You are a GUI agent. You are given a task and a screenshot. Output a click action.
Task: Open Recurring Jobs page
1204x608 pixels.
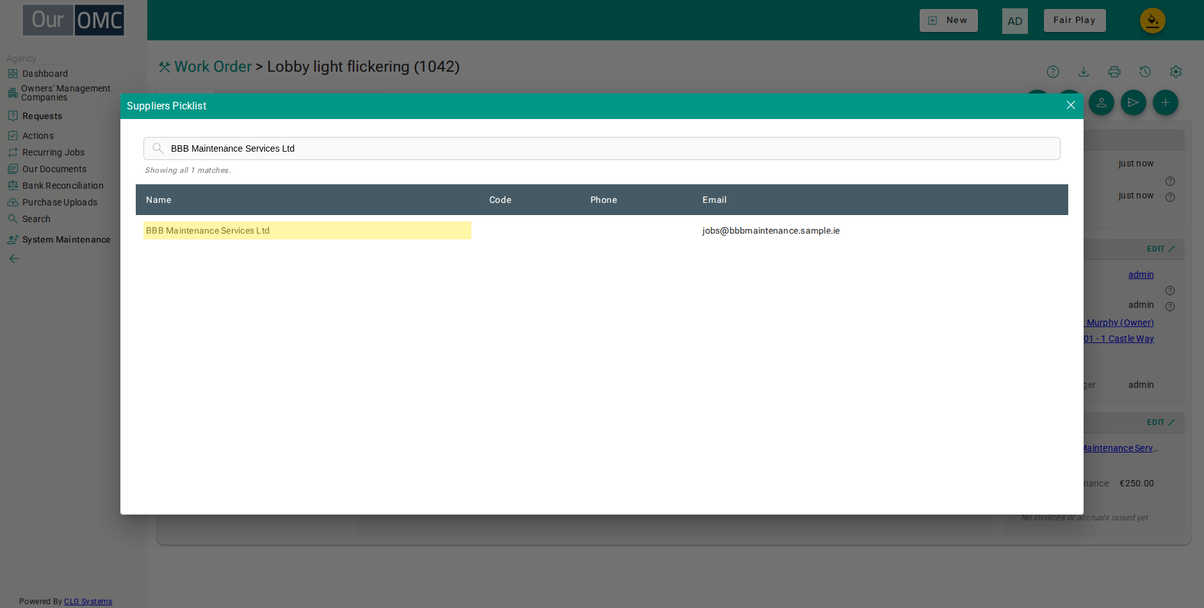(53, 152)
